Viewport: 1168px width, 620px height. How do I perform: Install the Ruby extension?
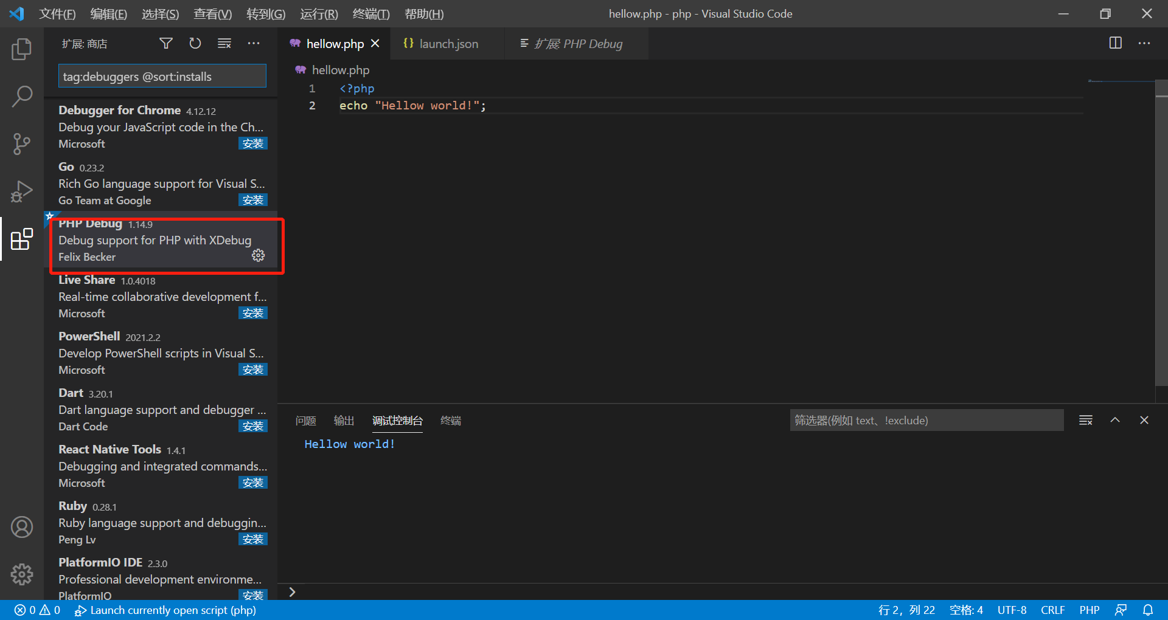coord(253,539)
